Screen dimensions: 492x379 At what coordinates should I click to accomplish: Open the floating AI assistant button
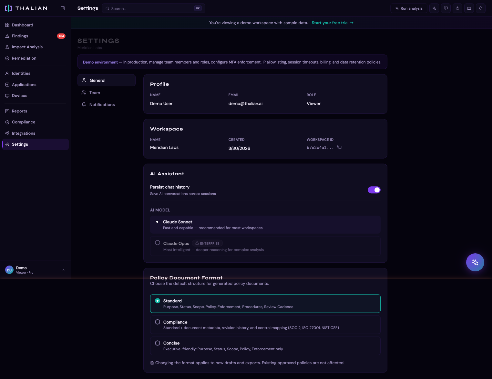point(475,262)
